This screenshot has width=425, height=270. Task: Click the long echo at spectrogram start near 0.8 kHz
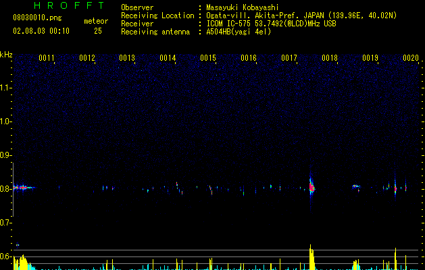coord(24,188)
